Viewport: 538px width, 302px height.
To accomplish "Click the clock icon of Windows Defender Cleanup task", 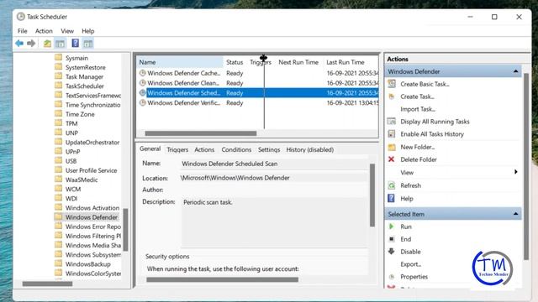I will pos(143,83).
